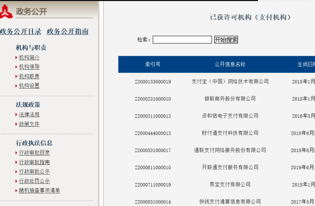315x206 pixels.
Task: Click the date in the 快钱支付清算信息 row
Action: (303, 202)
